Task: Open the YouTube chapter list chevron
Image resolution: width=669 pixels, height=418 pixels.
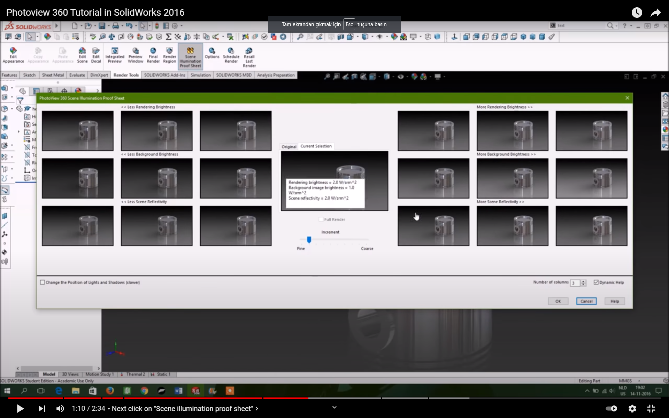Action: point(256,409)
